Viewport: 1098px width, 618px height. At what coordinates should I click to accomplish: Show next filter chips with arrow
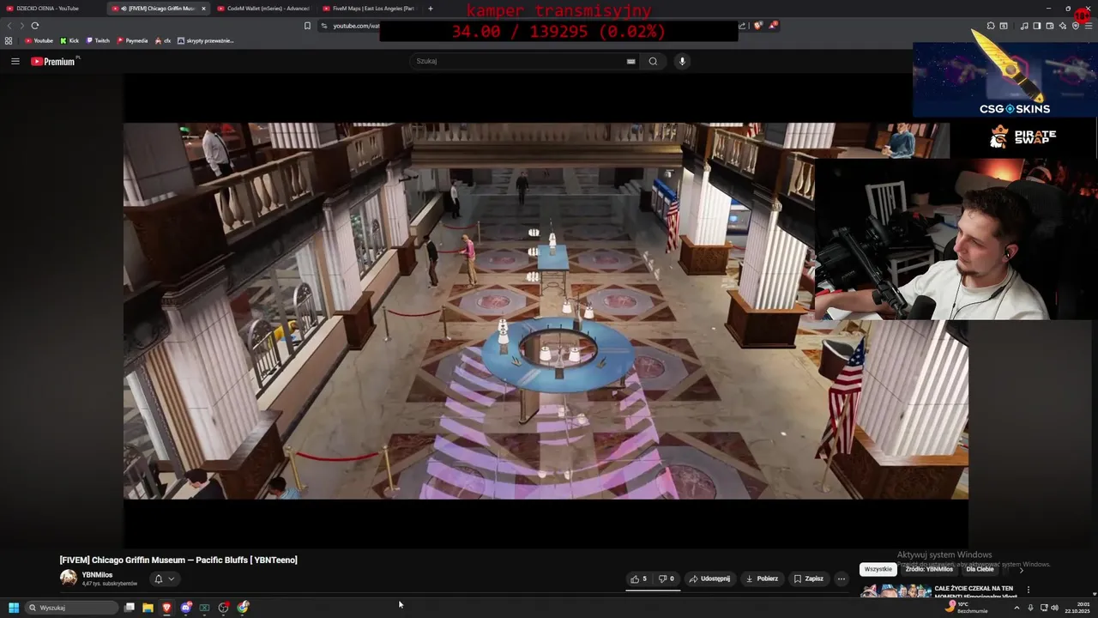pyautogui.click(x=1021, y=569)
